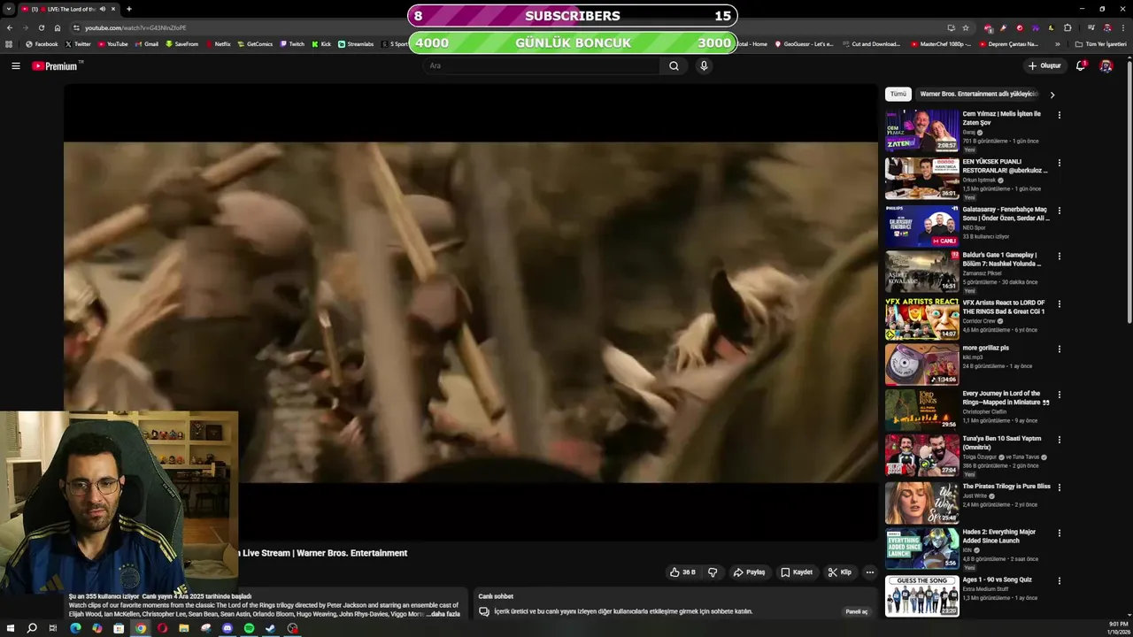Viewport: 1133px width, 637px height.
Task: Open the tab search dropdown arrow
Action: (x=9, y=9)
